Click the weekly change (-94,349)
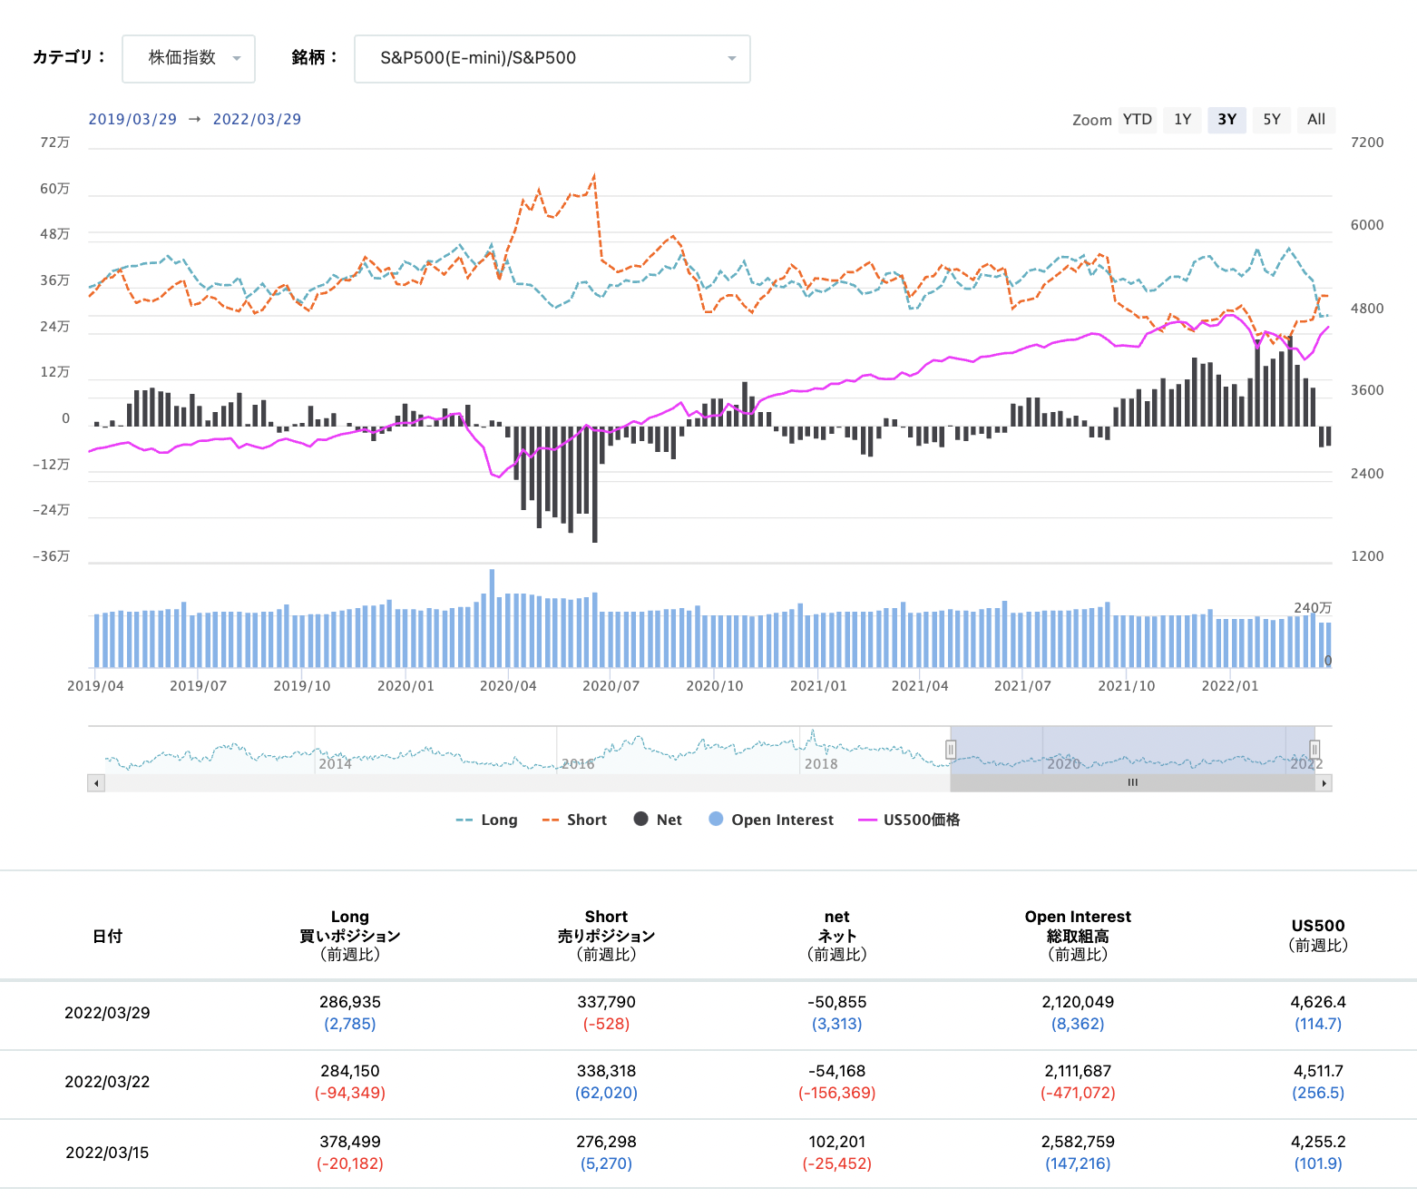The width and height of the screenshot is (1417, 1198). [x=350, y=1093]
